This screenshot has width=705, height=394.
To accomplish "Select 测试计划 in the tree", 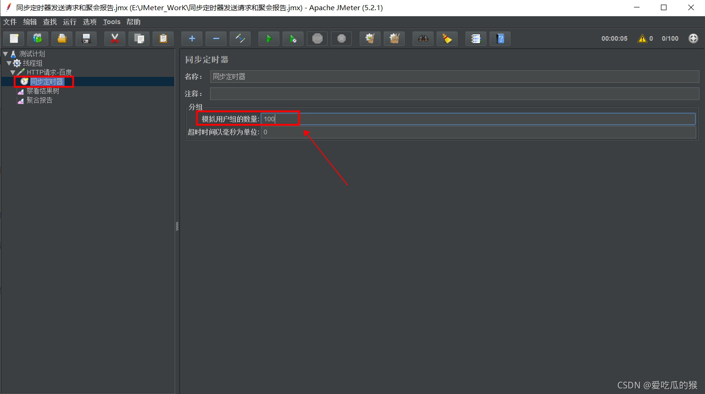I will tap(32, 54).
